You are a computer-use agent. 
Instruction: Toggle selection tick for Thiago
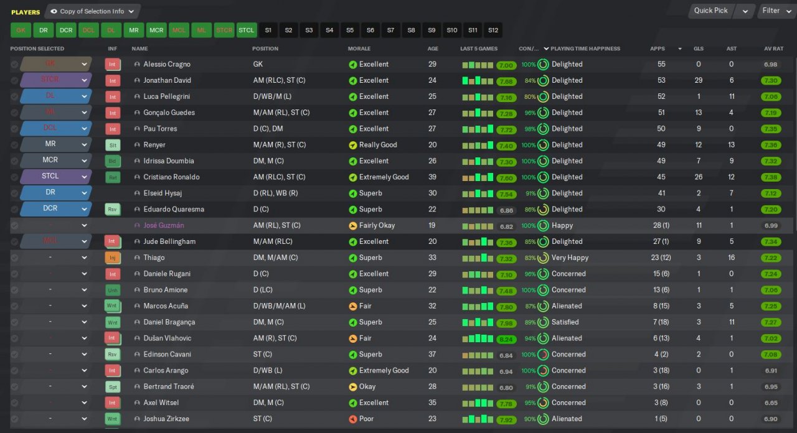(14, 258)
